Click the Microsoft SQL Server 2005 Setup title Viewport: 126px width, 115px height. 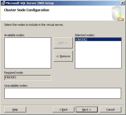click(30, 3)
